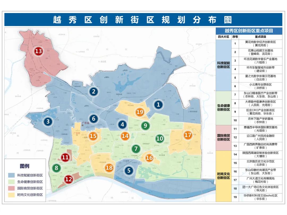Image resolution: width=287 pixels, height=215 pixels.
Task: Click the red map marker numbered 13
Action: (x=39, y=51)
